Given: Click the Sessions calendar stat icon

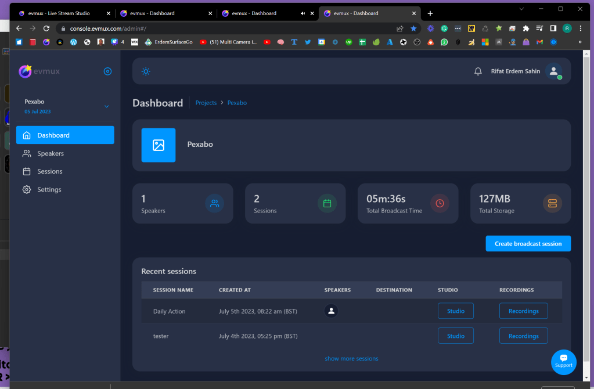Looking at the screenshot, I should (x=327, y=203).
